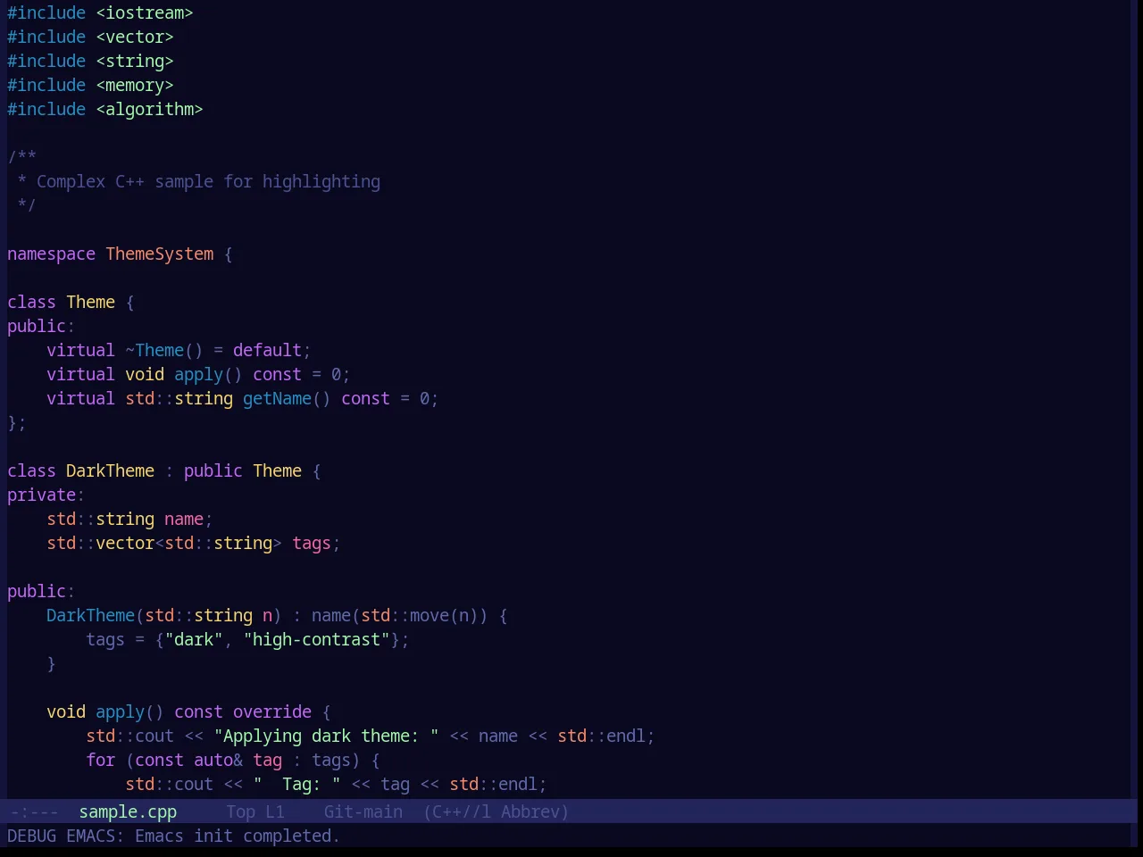Click the 'getName()' function name

click(287, 399)
